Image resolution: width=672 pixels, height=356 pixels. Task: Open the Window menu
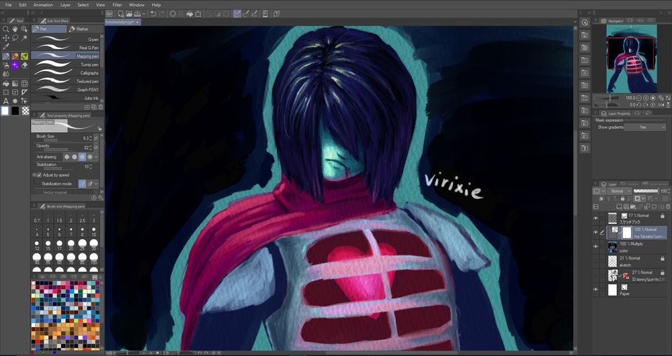(x=136, y=5)
